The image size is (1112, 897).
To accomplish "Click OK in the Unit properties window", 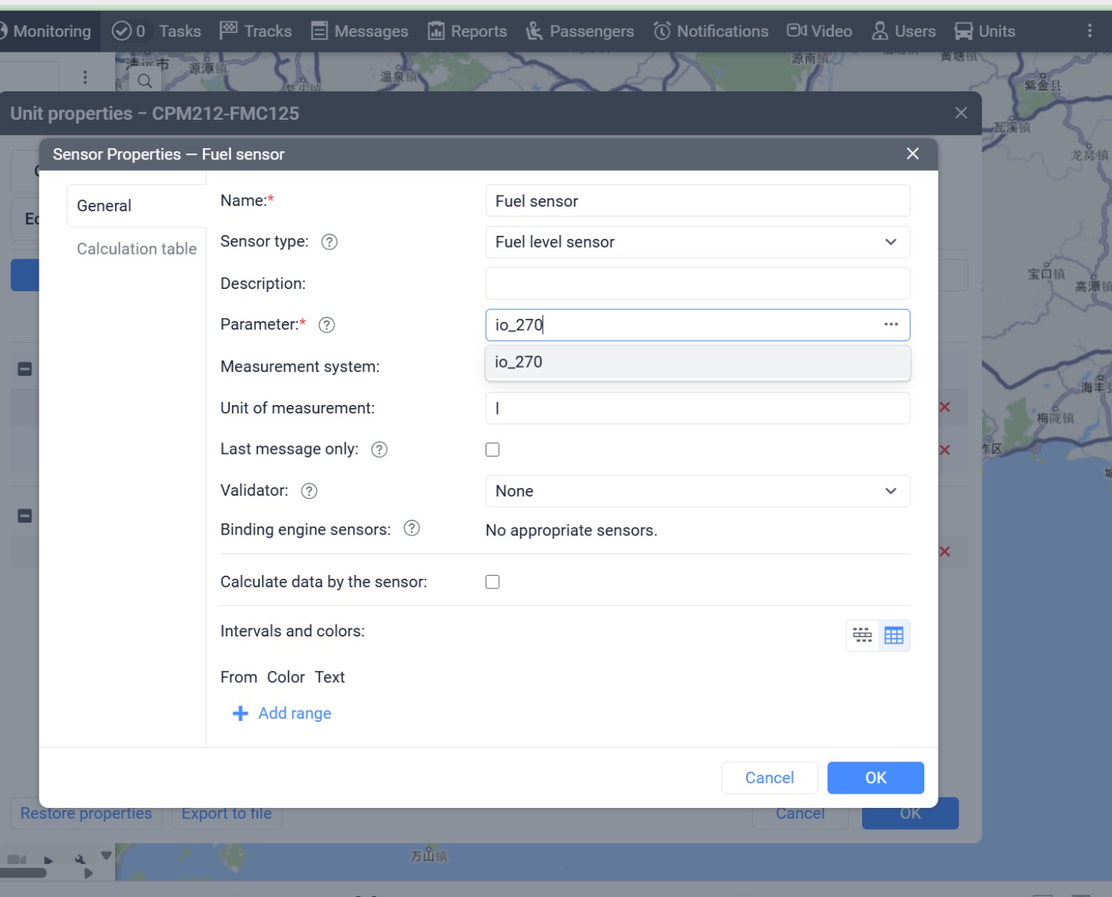I will [x=910, y=814].
